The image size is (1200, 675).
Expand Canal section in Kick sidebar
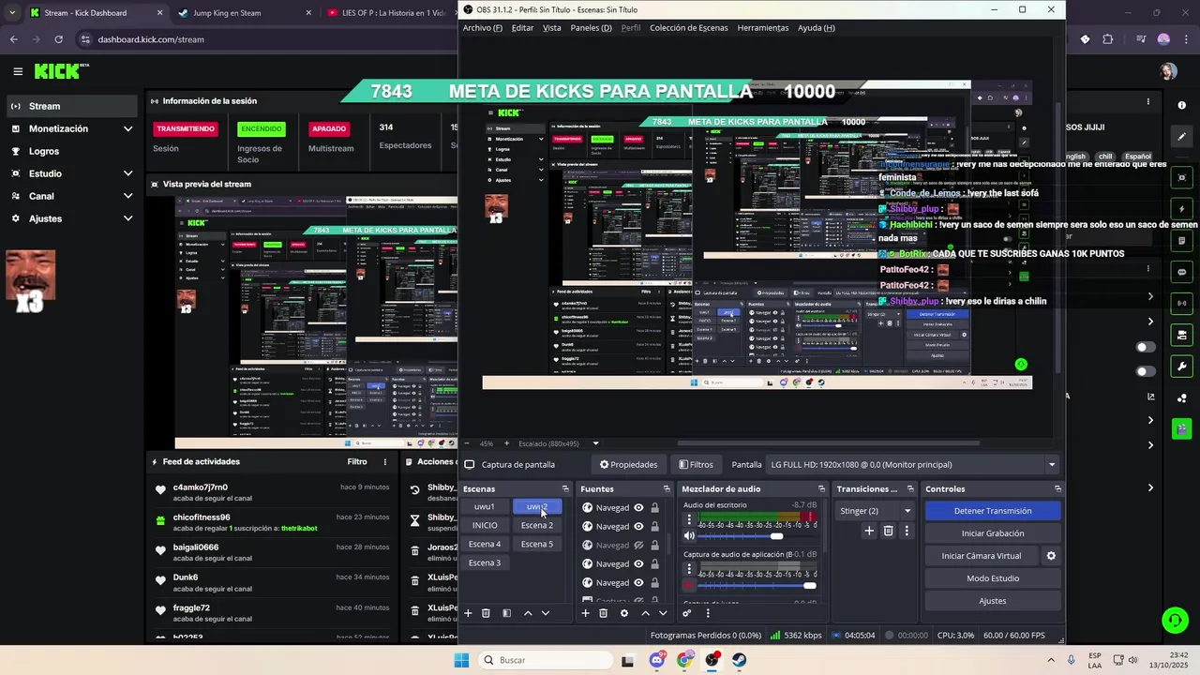pos(127,196)
